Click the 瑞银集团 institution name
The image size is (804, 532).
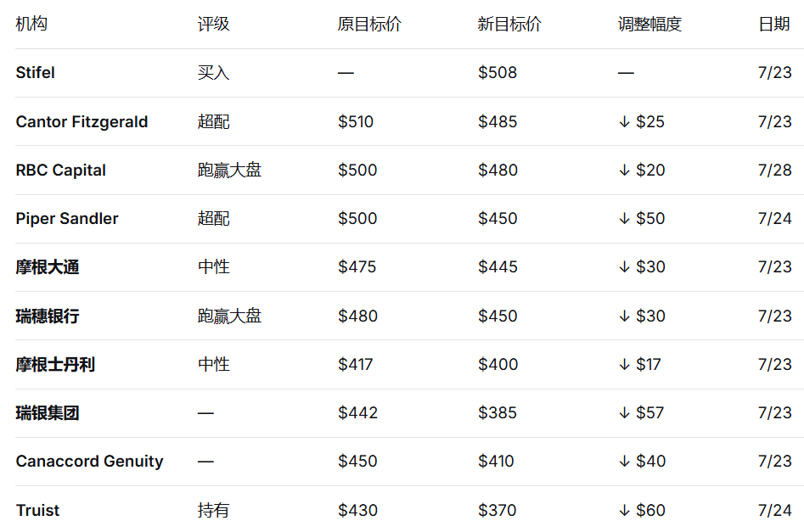48,412
